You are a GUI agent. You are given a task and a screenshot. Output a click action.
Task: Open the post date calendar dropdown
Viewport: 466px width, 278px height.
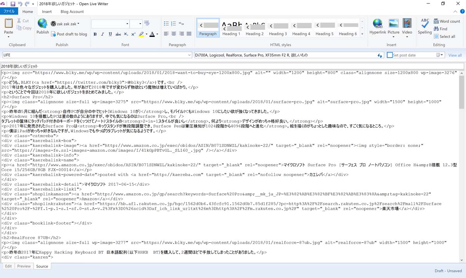click(440, 55)
